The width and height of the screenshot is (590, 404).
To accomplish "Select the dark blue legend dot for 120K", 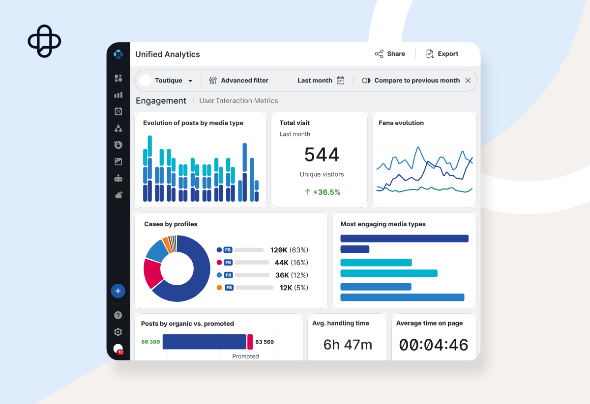I will 219,250.
